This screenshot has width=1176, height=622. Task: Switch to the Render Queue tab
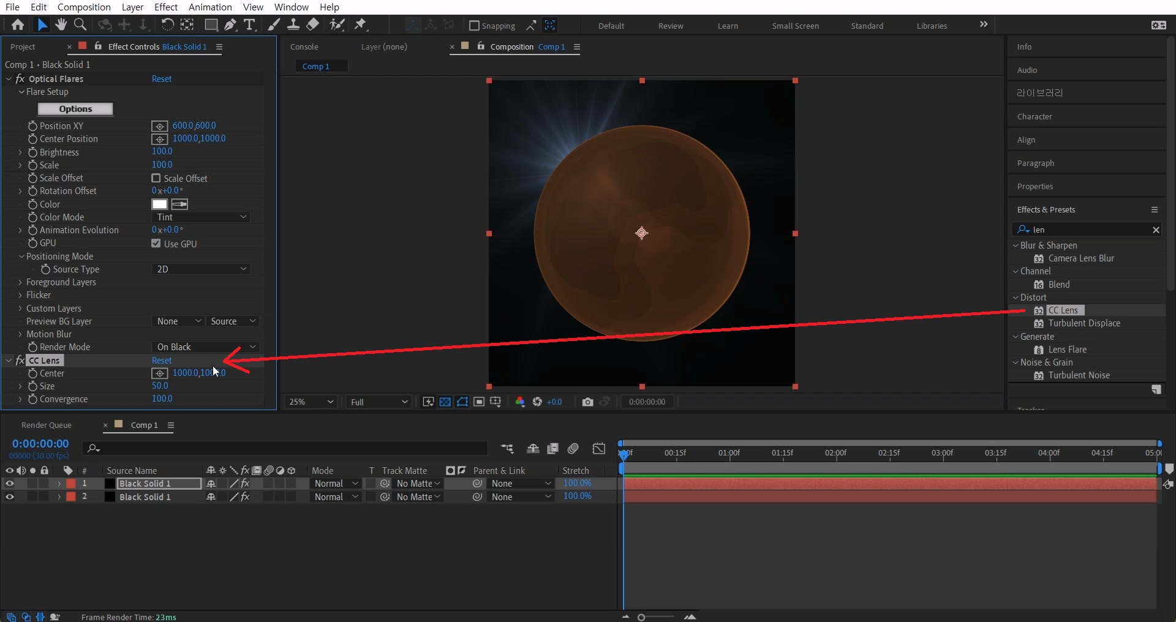(x=47, y=425)
